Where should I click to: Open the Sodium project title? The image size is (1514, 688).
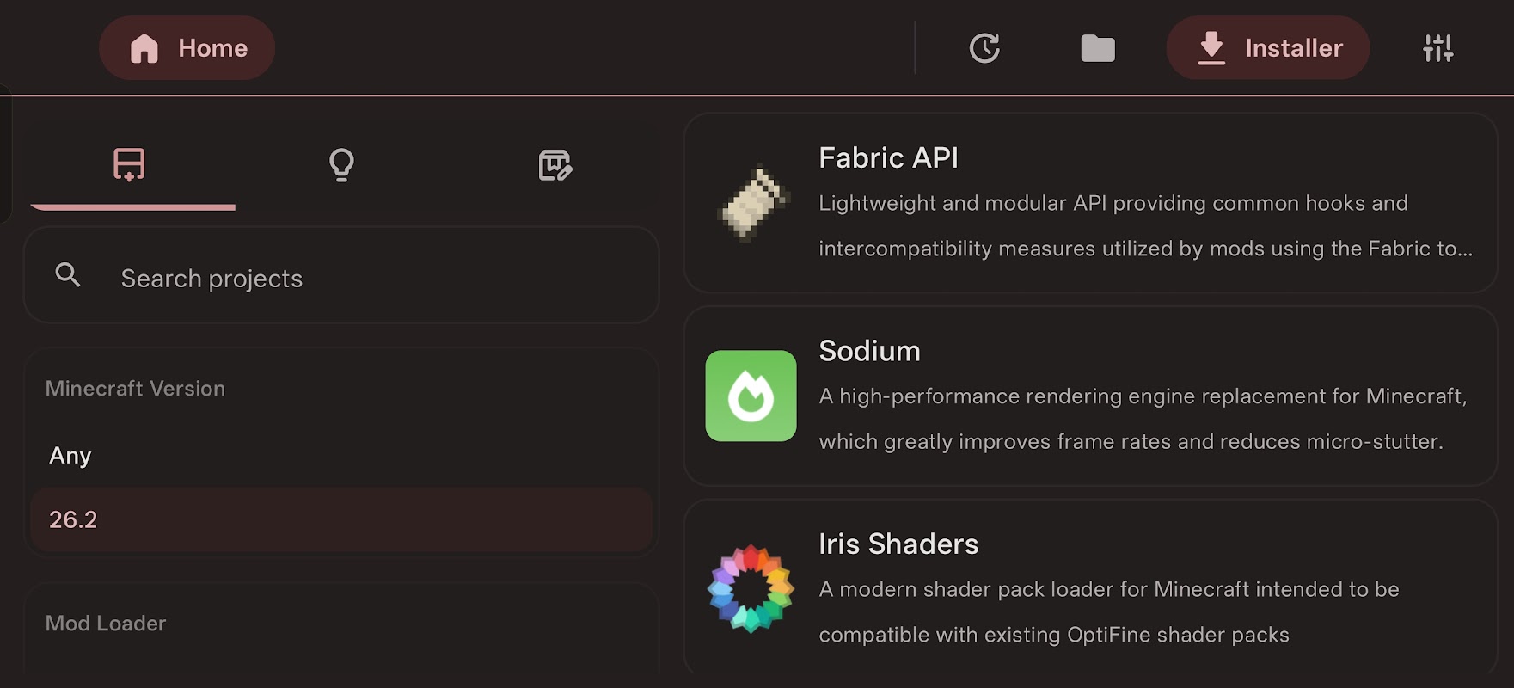click(x=869, y=351)
